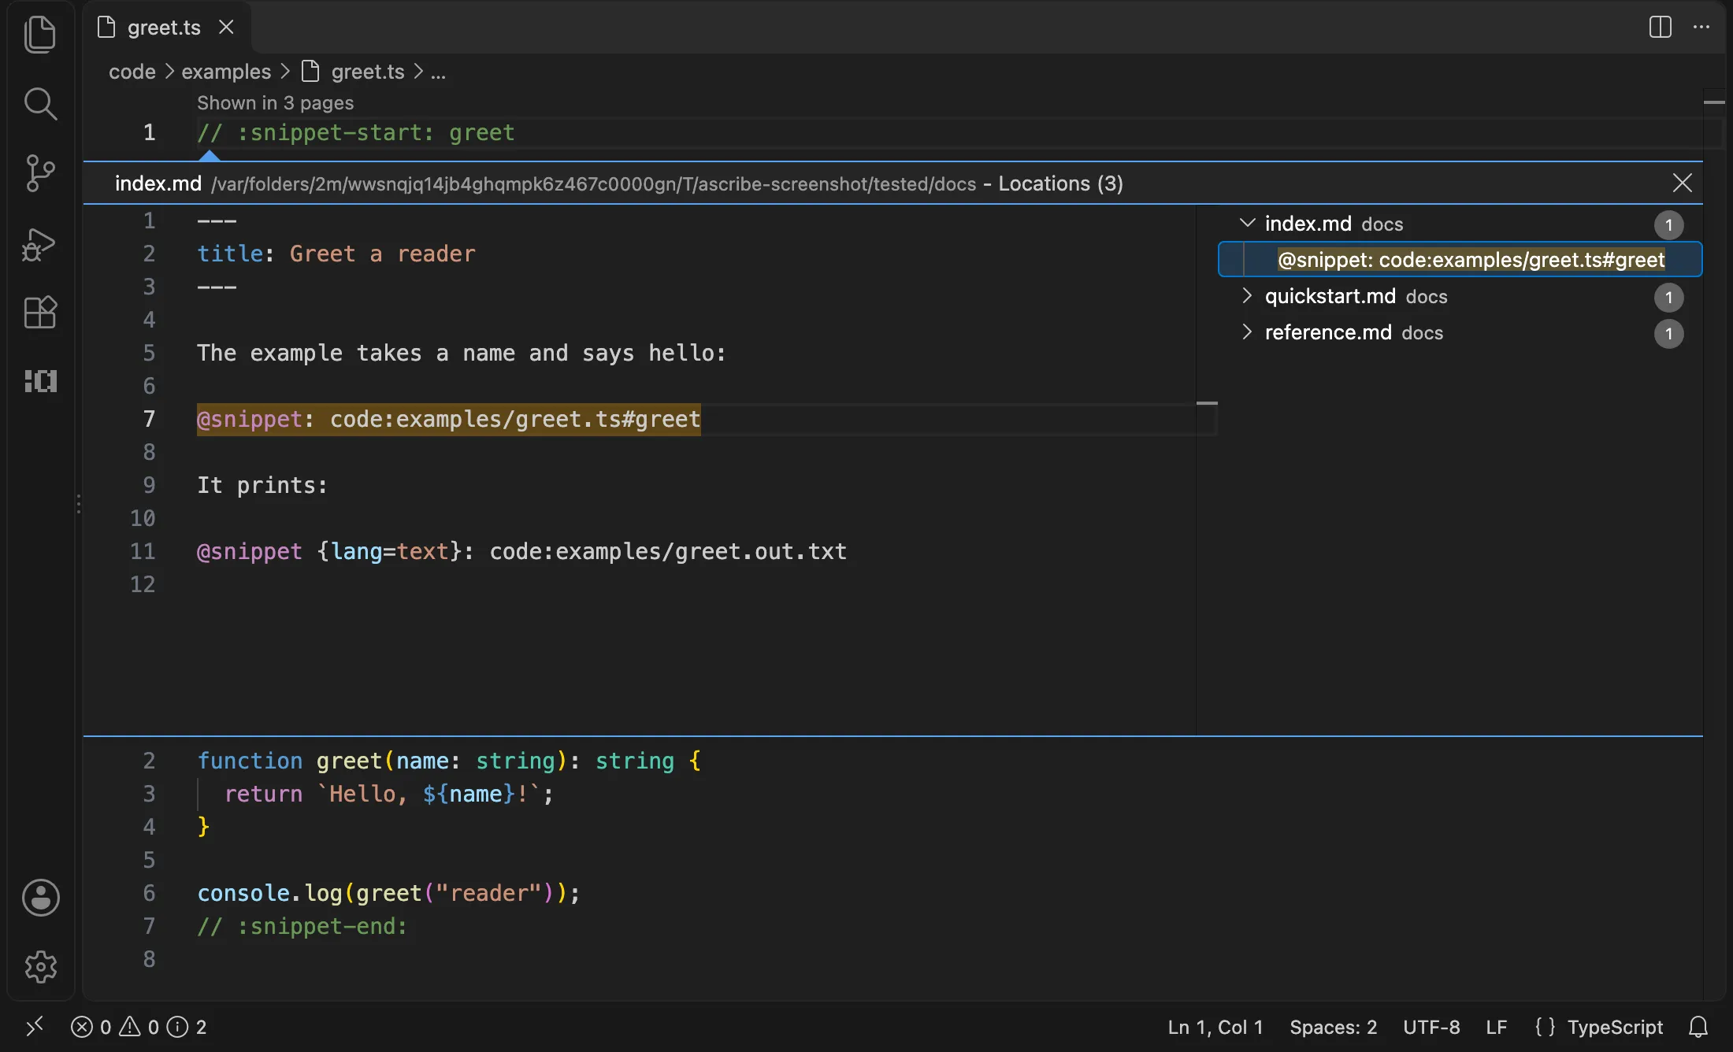This screenshot has width=1733, height=1052.
Task: Select language mode TypeScript
Action: coord(1615,1027)
